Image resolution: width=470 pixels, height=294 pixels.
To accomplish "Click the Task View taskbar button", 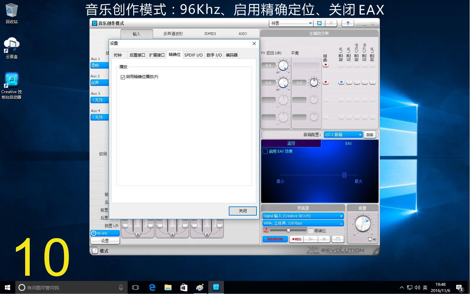I will 135,287.
